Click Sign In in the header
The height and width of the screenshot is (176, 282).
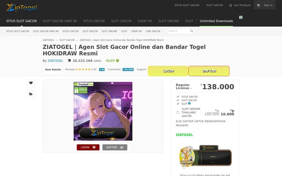point(268,5)
